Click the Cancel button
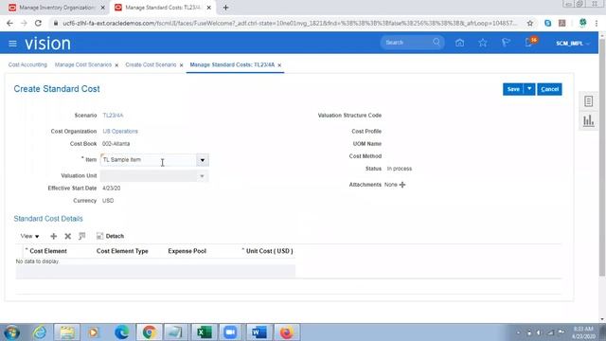Viewport: 606px width, 341px height. pos(549,89)
